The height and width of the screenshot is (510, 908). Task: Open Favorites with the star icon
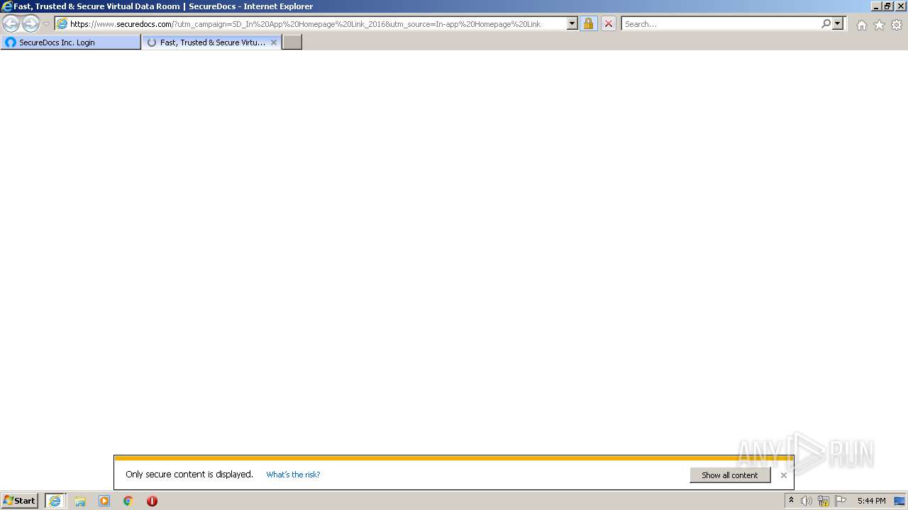point(879,25)
